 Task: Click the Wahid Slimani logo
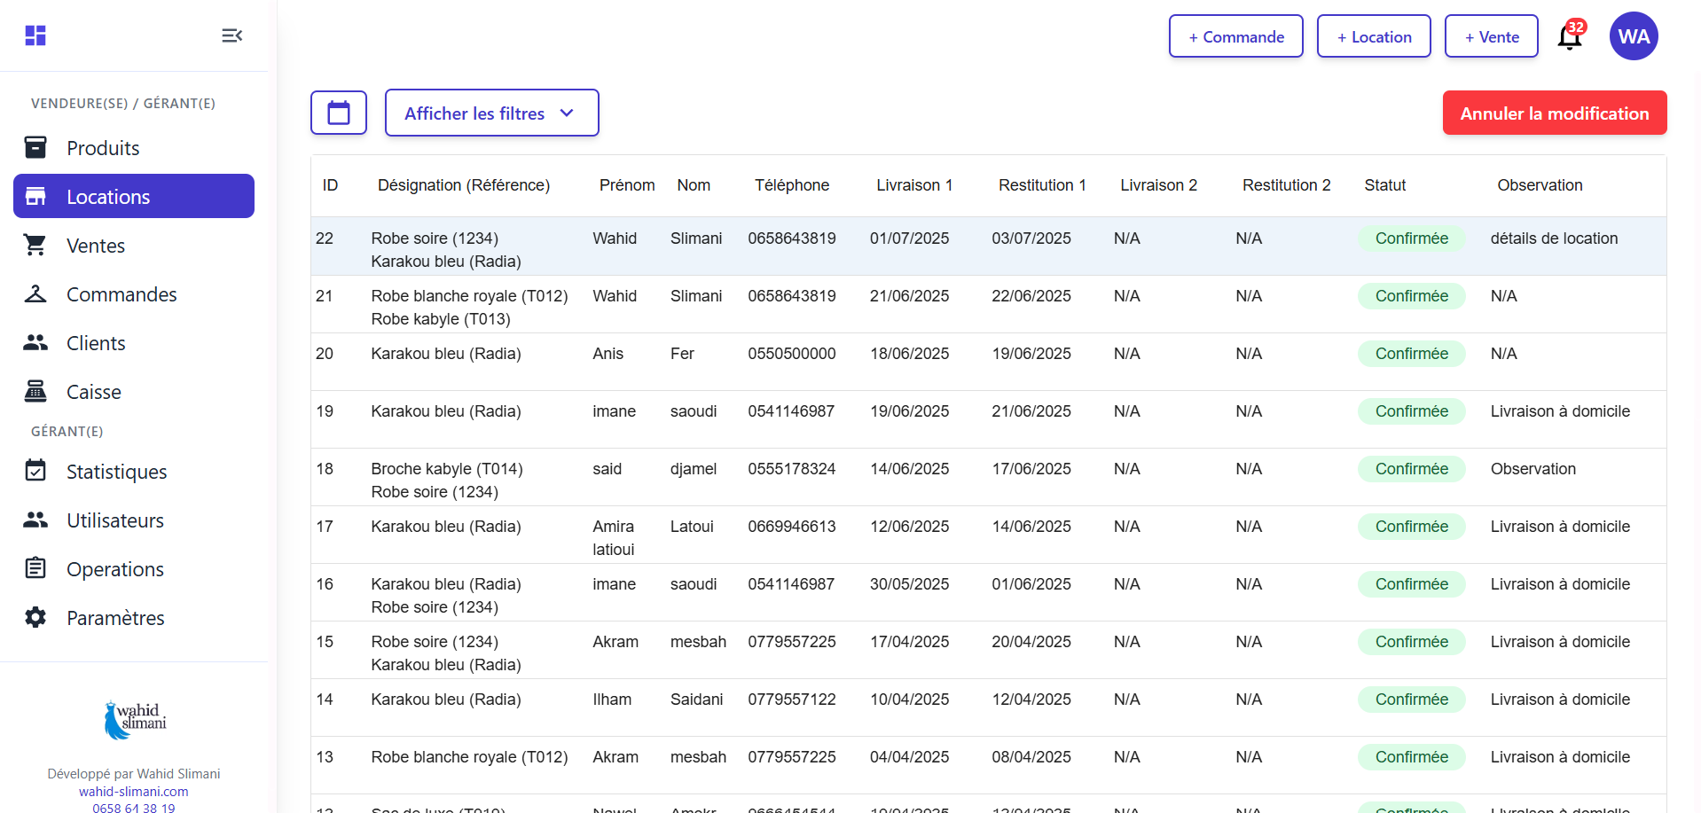click(135, 720)
